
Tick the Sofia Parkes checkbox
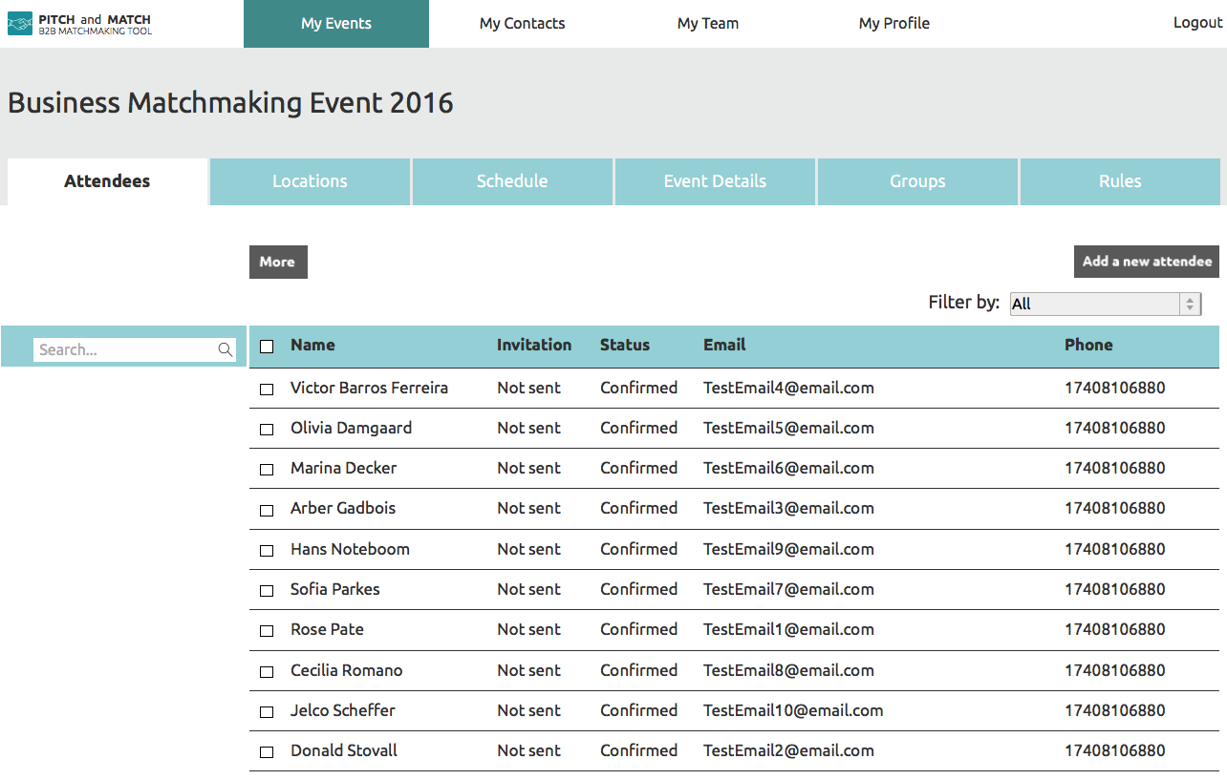267,591
